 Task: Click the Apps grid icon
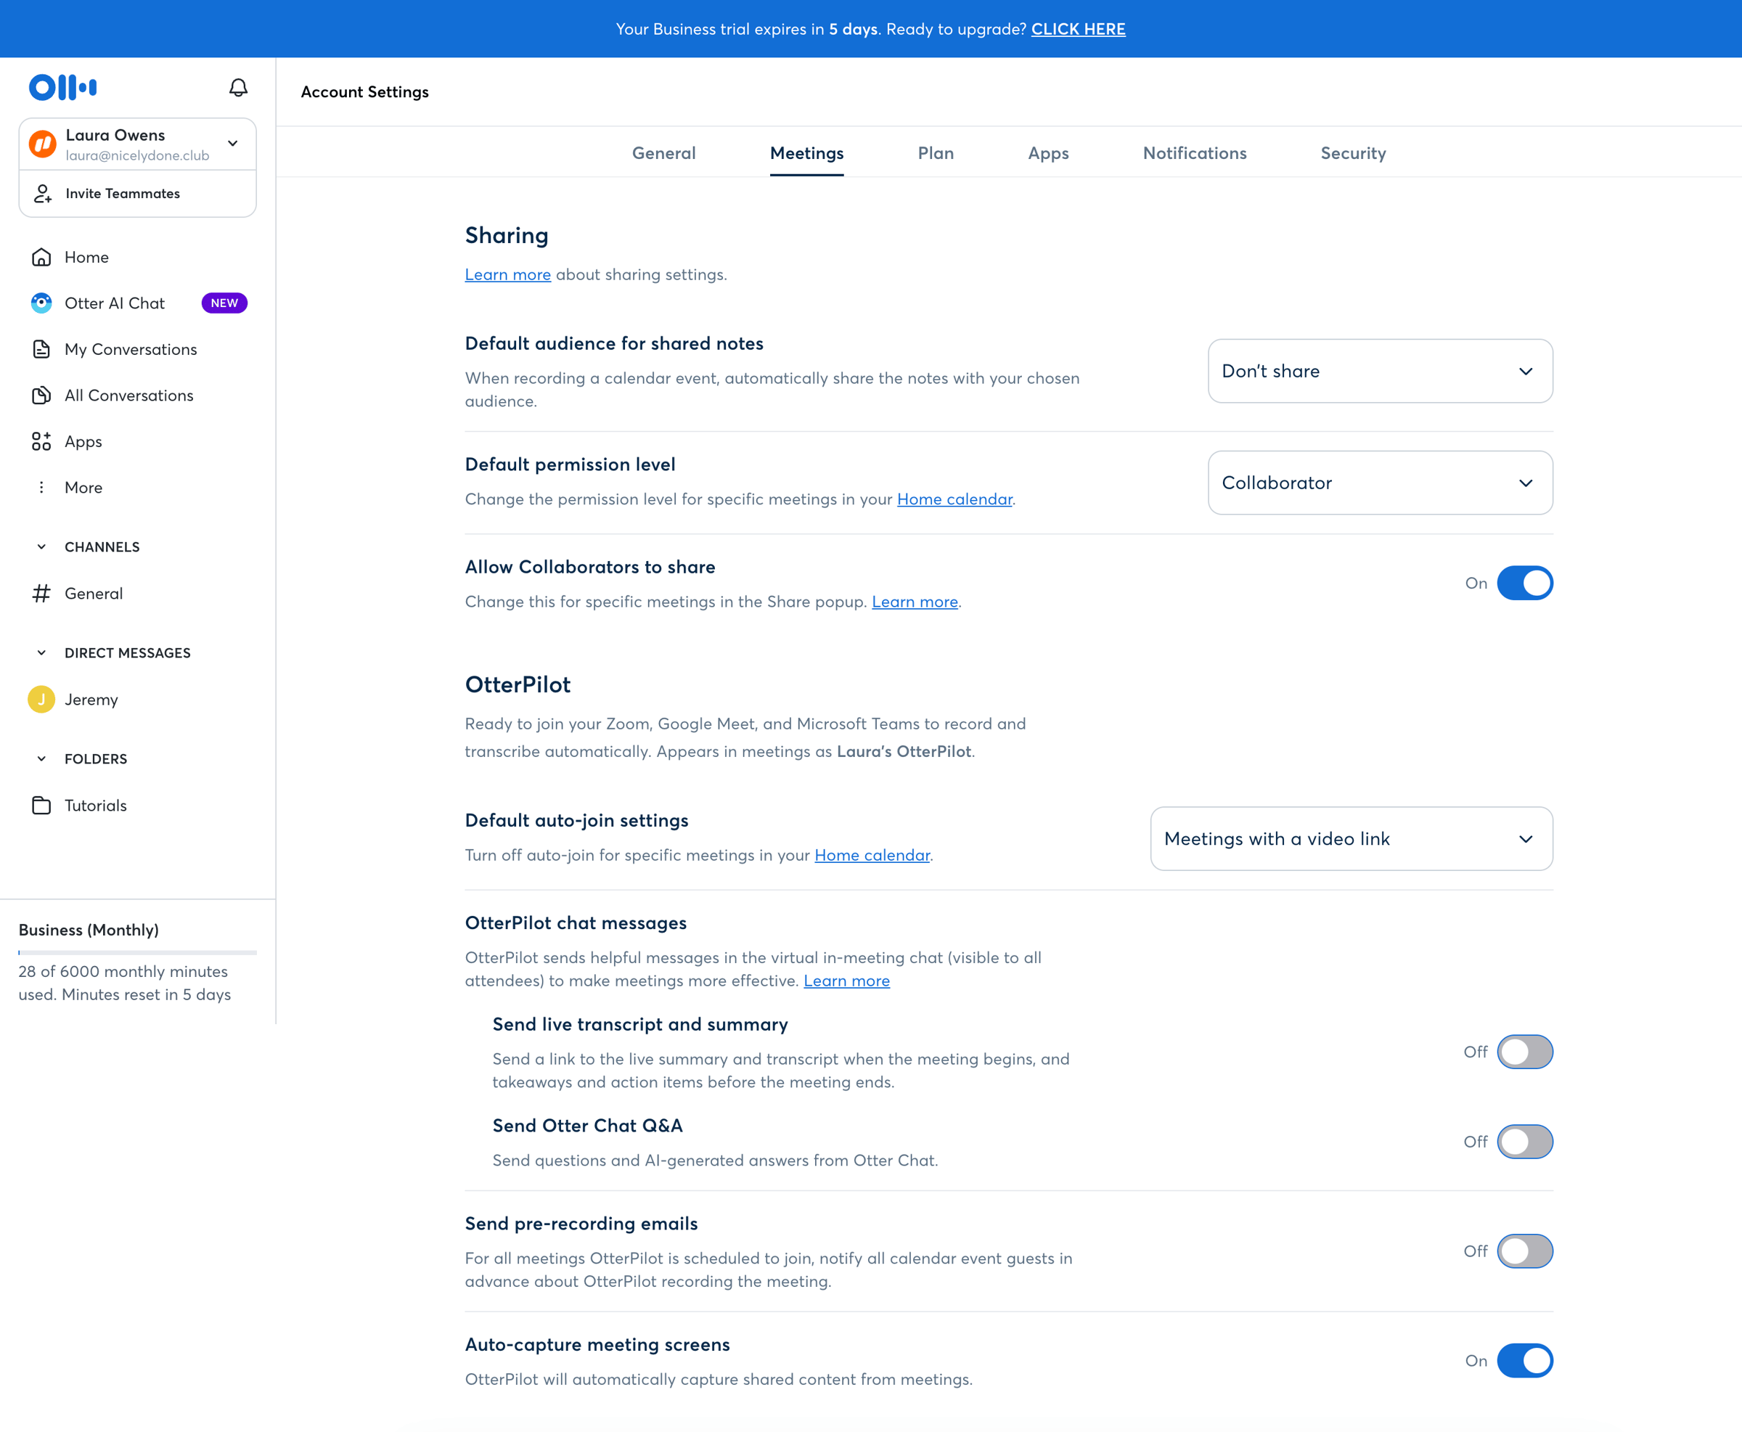point(41,442)
